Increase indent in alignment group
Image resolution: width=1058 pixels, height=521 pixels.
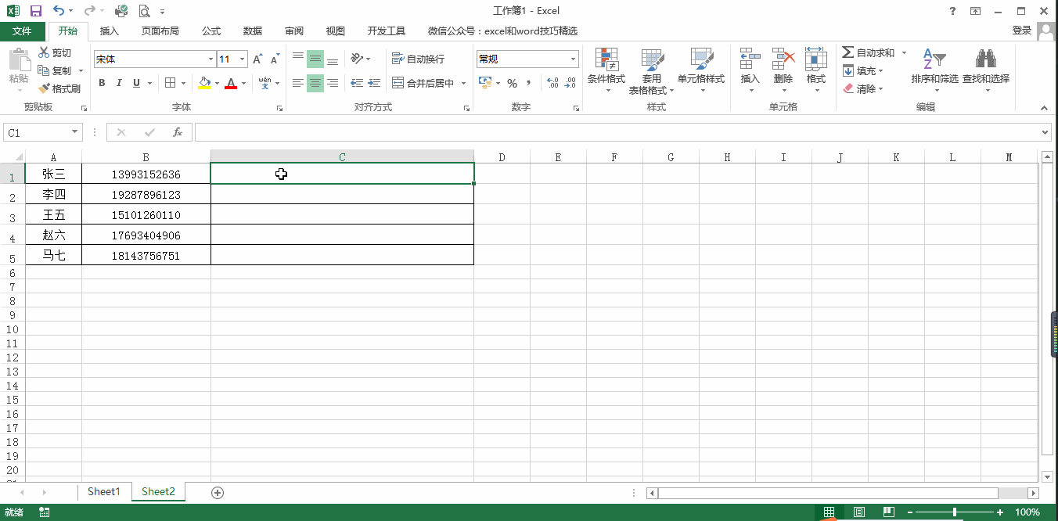click(x=375, y=83)
